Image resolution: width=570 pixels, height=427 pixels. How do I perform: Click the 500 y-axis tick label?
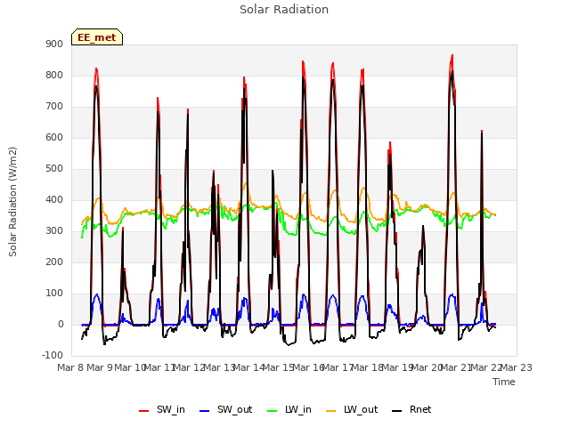point(54,169)
